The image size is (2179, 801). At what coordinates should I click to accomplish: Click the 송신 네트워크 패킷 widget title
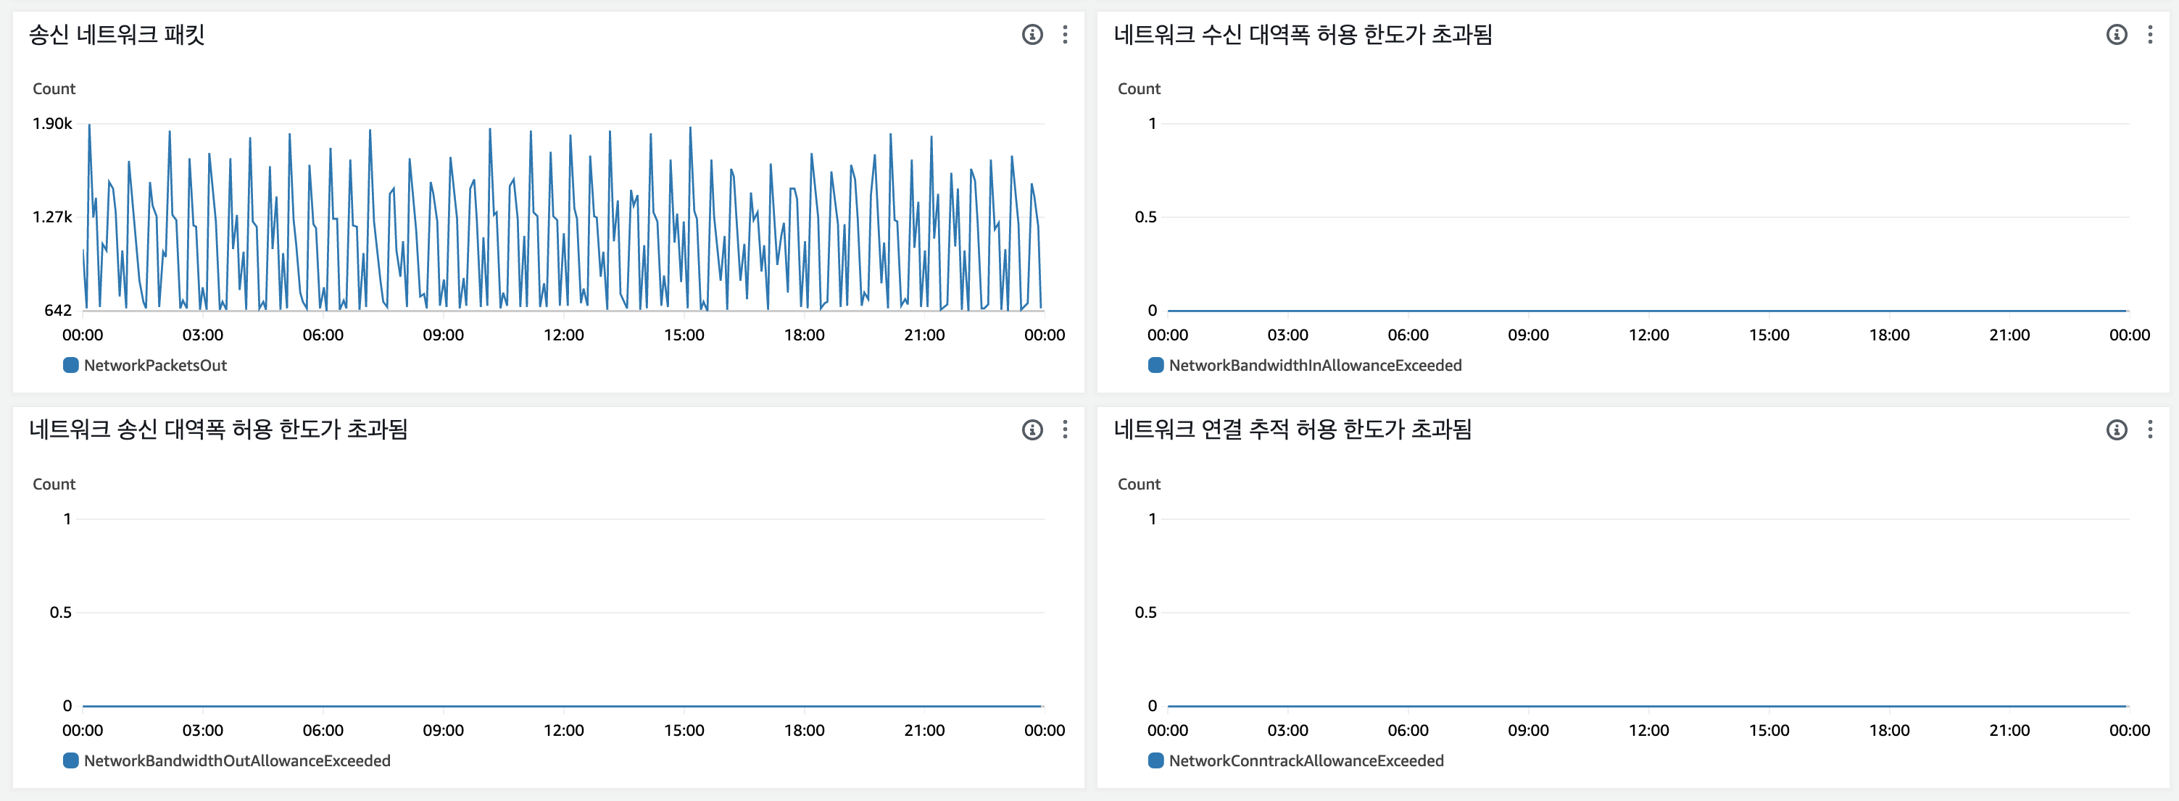[117, 35]
